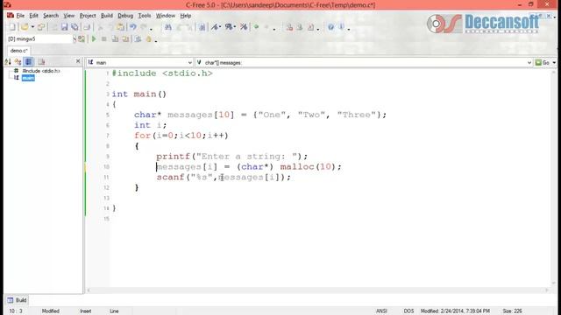Click the Save All icon
The height and width of the screenshot is (315, 561).
tap(75, 27)
